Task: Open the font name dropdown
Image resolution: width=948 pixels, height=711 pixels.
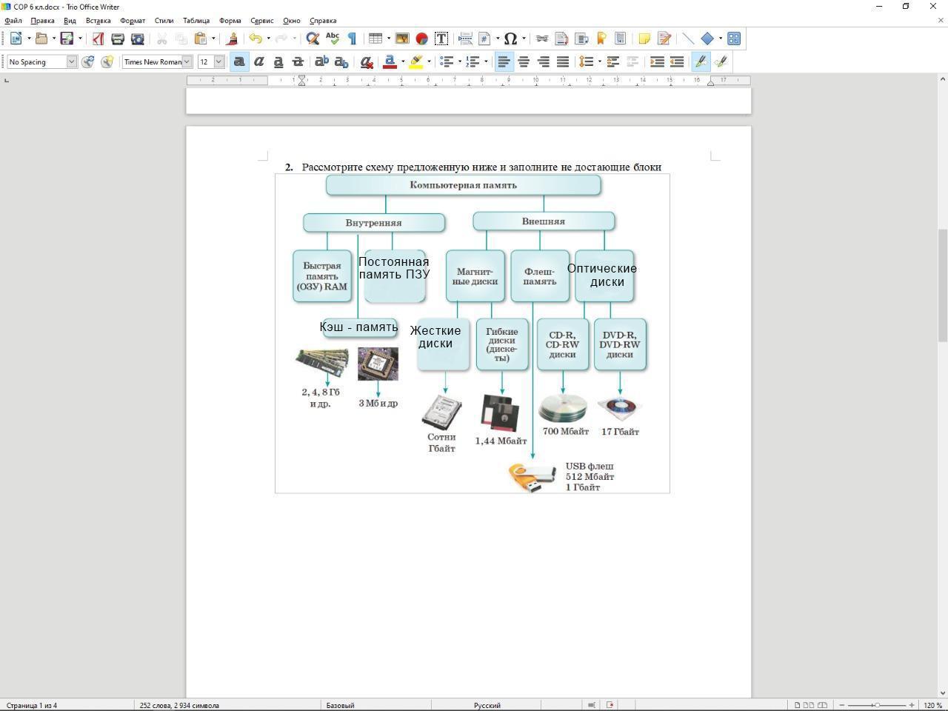Action: [x=187, y=61]
